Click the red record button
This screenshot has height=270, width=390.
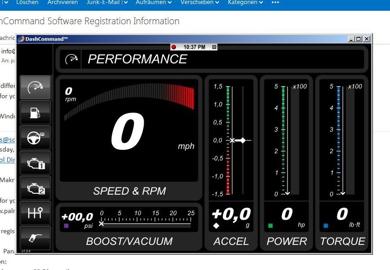click(174, 47)
